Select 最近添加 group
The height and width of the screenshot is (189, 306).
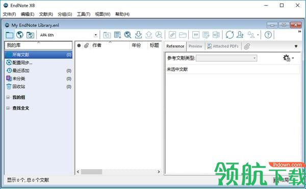(x=38, y=70)
